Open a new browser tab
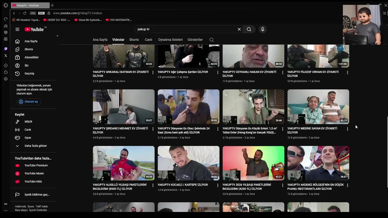The height and width of the screenshot is (218, 388). tap(52, 5)
